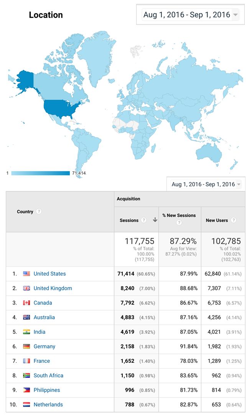Click the map color scale gradient bar
This screenshot has width=252, height=418.
(41, 173)
